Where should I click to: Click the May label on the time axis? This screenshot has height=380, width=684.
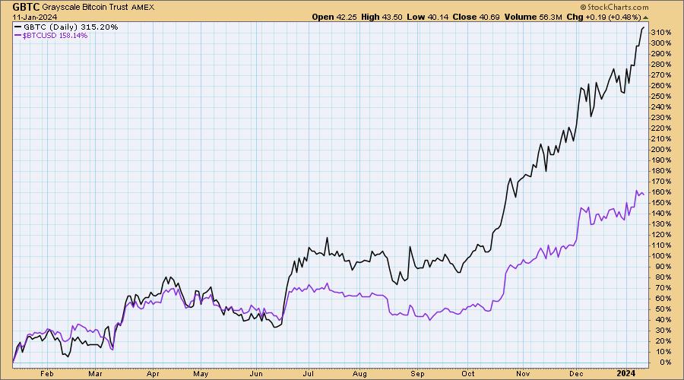pos(201,374)
